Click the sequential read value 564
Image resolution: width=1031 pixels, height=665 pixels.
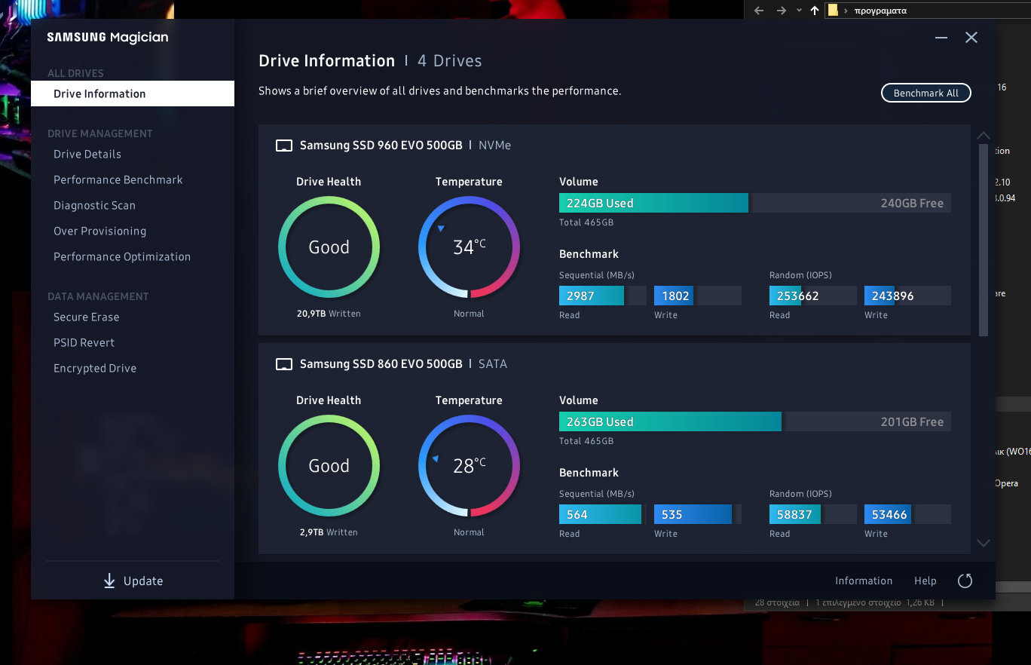[577, 514]
